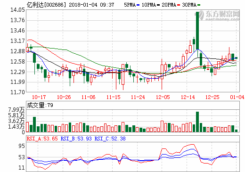This screenshot has width=245, height=172.
Task: Click the 30PMA legend label
Action: (x=189, y=5)
